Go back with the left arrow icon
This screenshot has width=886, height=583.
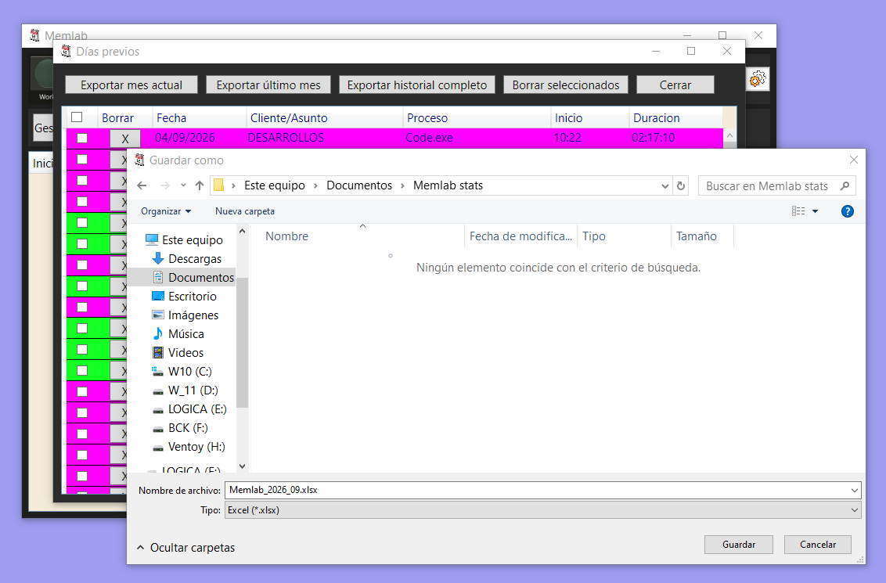[142, 186]
